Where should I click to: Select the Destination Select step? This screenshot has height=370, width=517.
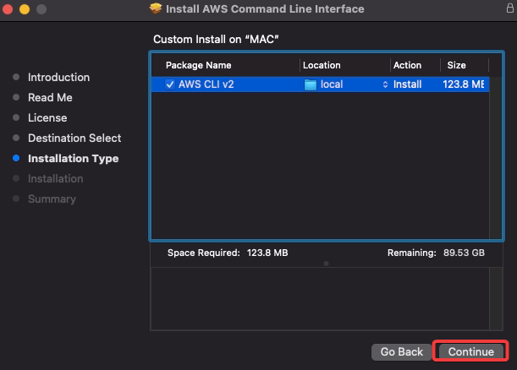(x=74, y=138)
